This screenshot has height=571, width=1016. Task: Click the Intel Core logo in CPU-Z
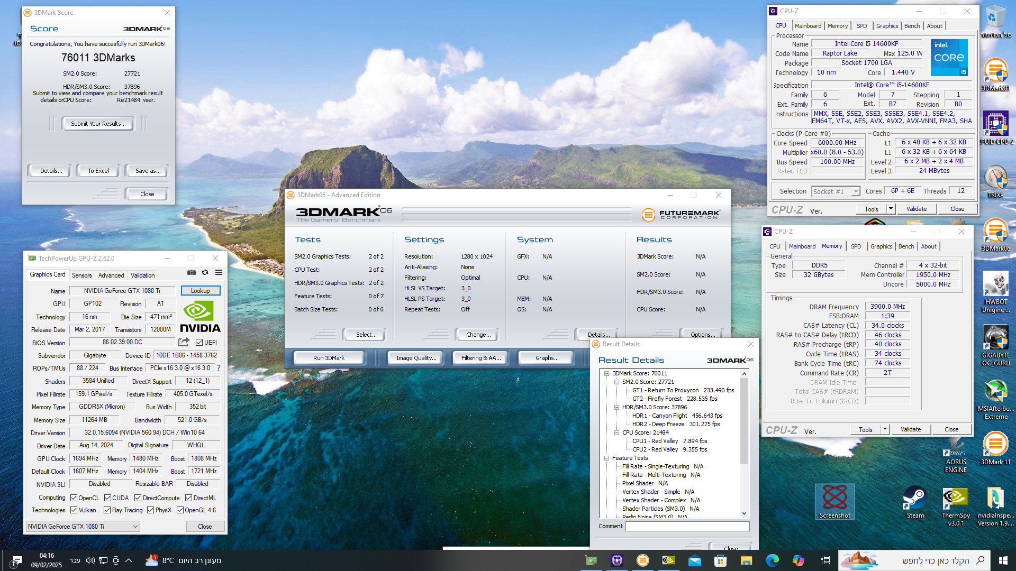coord(949,57)
